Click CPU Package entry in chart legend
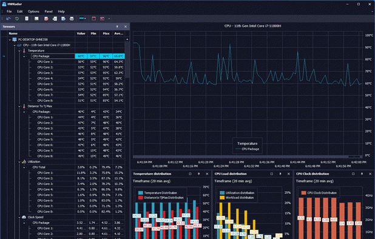 [248, 149]
